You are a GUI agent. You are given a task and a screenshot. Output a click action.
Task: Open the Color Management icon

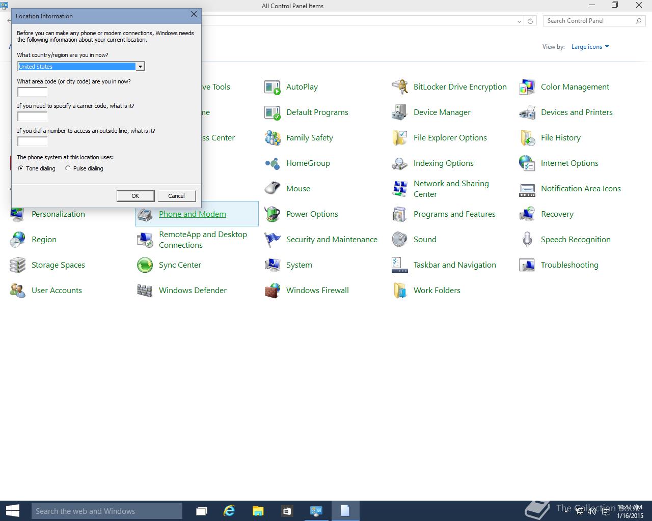[x=527, y=87]
